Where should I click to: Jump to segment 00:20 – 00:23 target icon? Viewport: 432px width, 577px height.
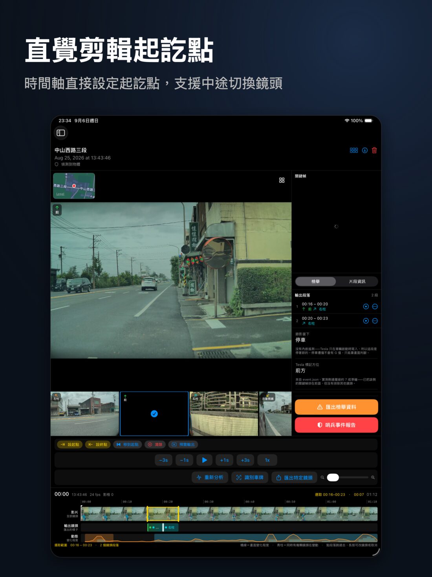pyautogui.click(x=366, y=321)
